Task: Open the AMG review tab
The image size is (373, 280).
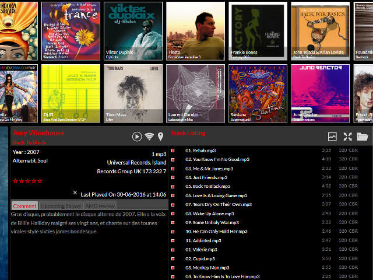Action: [100, 206]
